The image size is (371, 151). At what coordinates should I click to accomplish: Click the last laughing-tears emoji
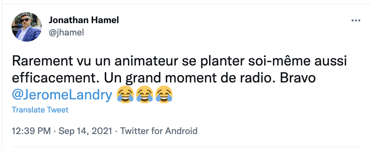click(164, 95)
